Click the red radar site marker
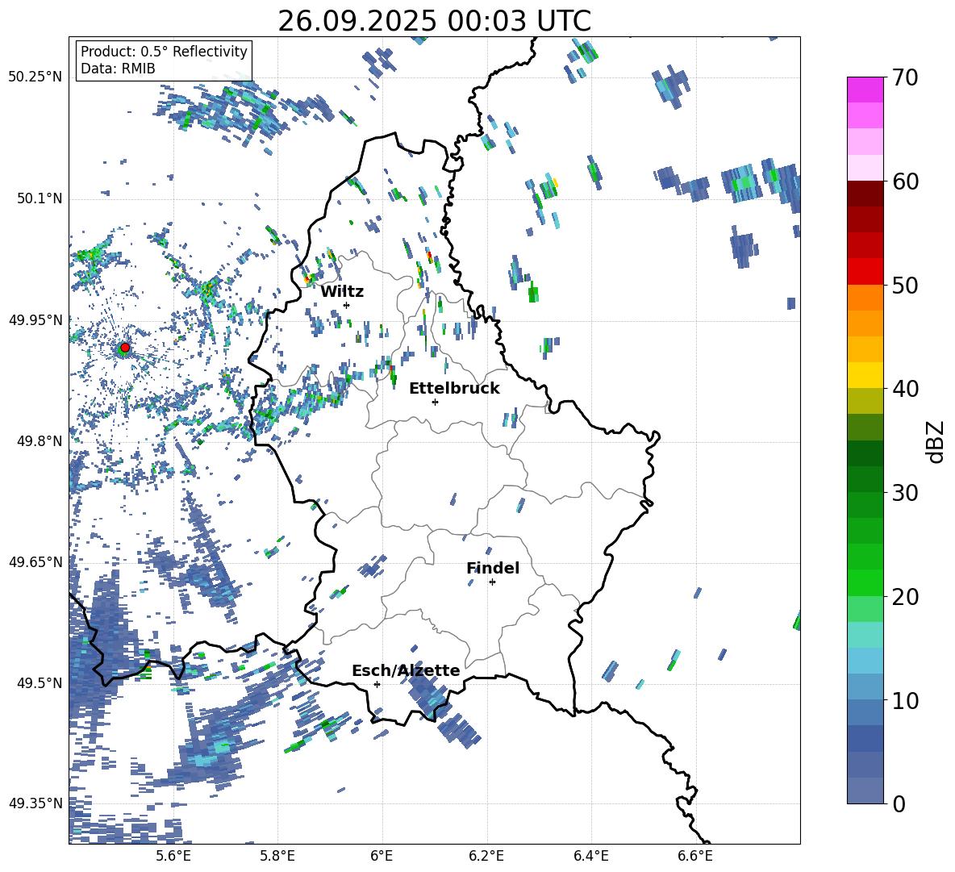This screenshot has width=955, height=872. [124, 348]
